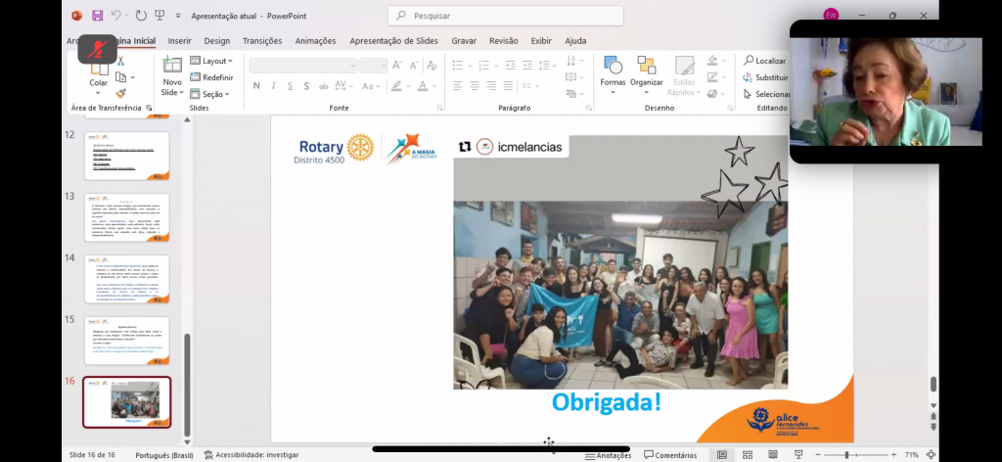
Task: Toggle the Comentários pane
Action: [670, 455]
